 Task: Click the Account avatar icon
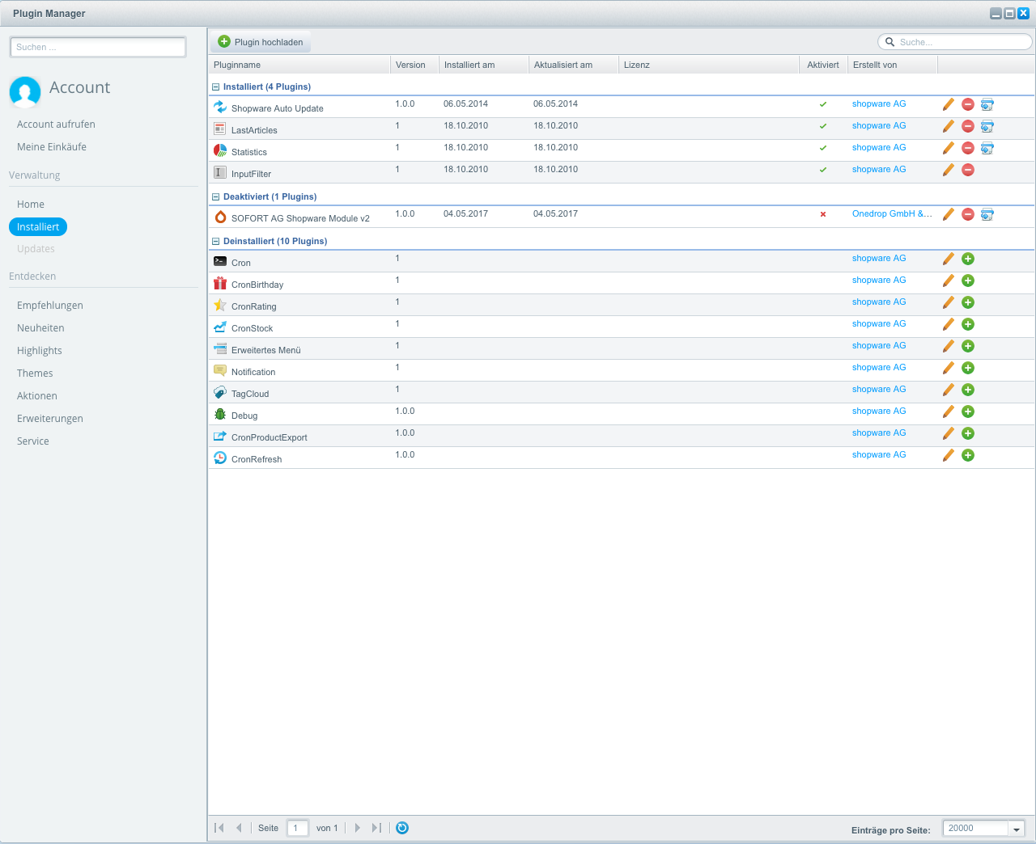tap(25, 91)
